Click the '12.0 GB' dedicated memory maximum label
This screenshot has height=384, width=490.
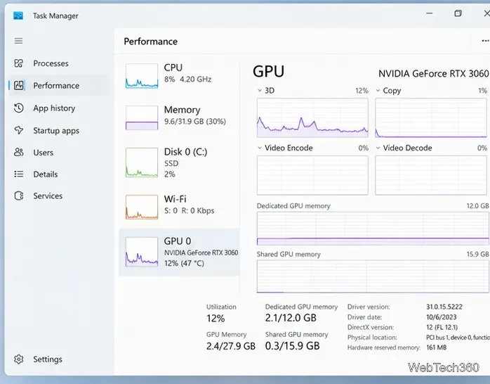click(x=477, y=206)
